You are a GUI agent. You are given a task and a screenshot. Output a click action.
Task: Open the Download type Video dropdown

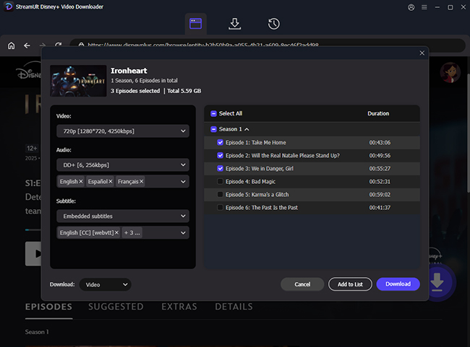pos(106,284)
